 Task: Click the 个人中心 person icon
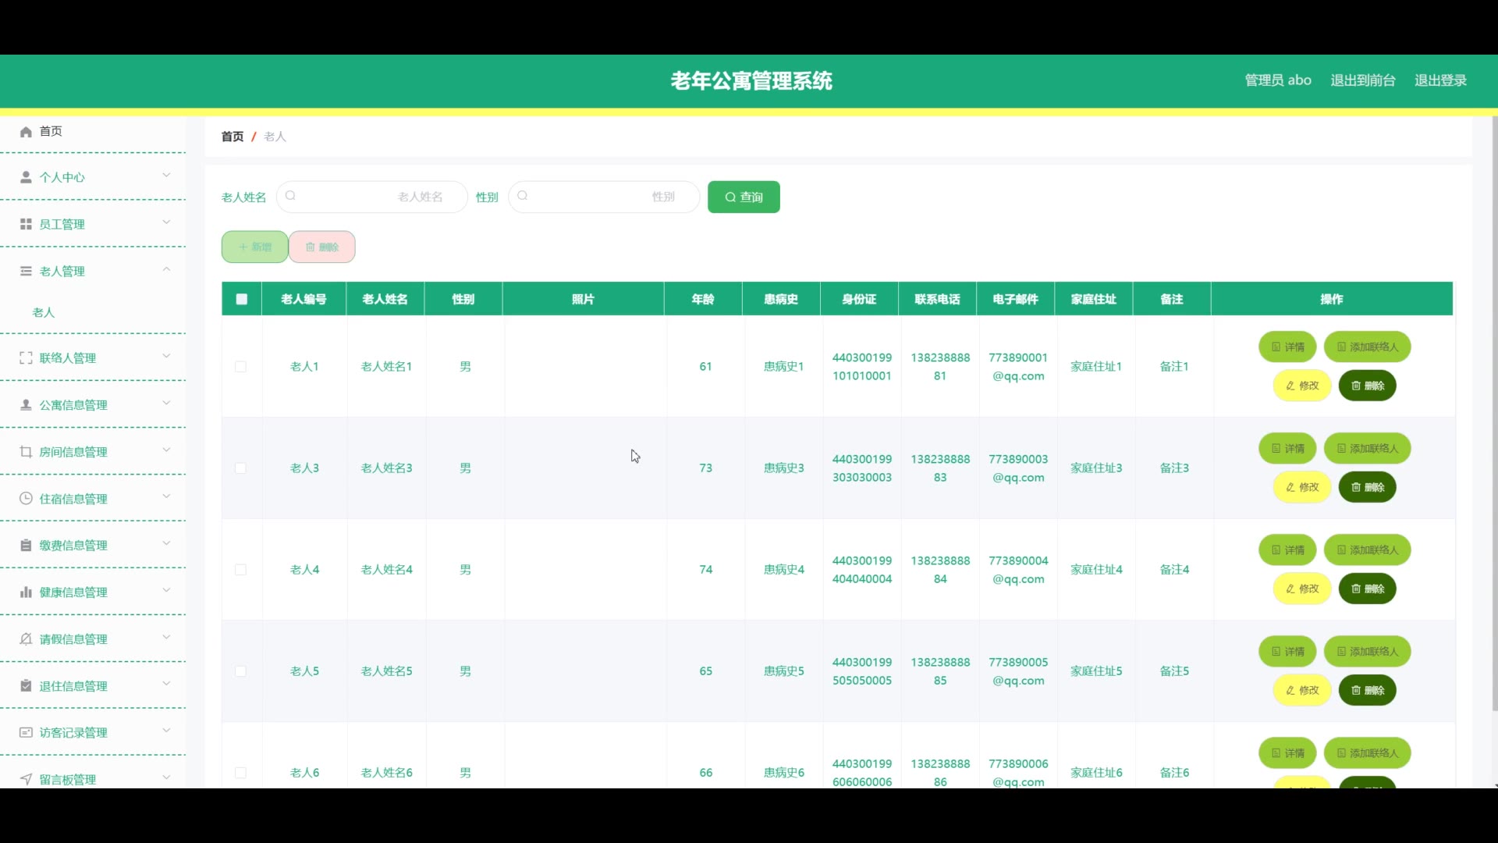[26, 177]
